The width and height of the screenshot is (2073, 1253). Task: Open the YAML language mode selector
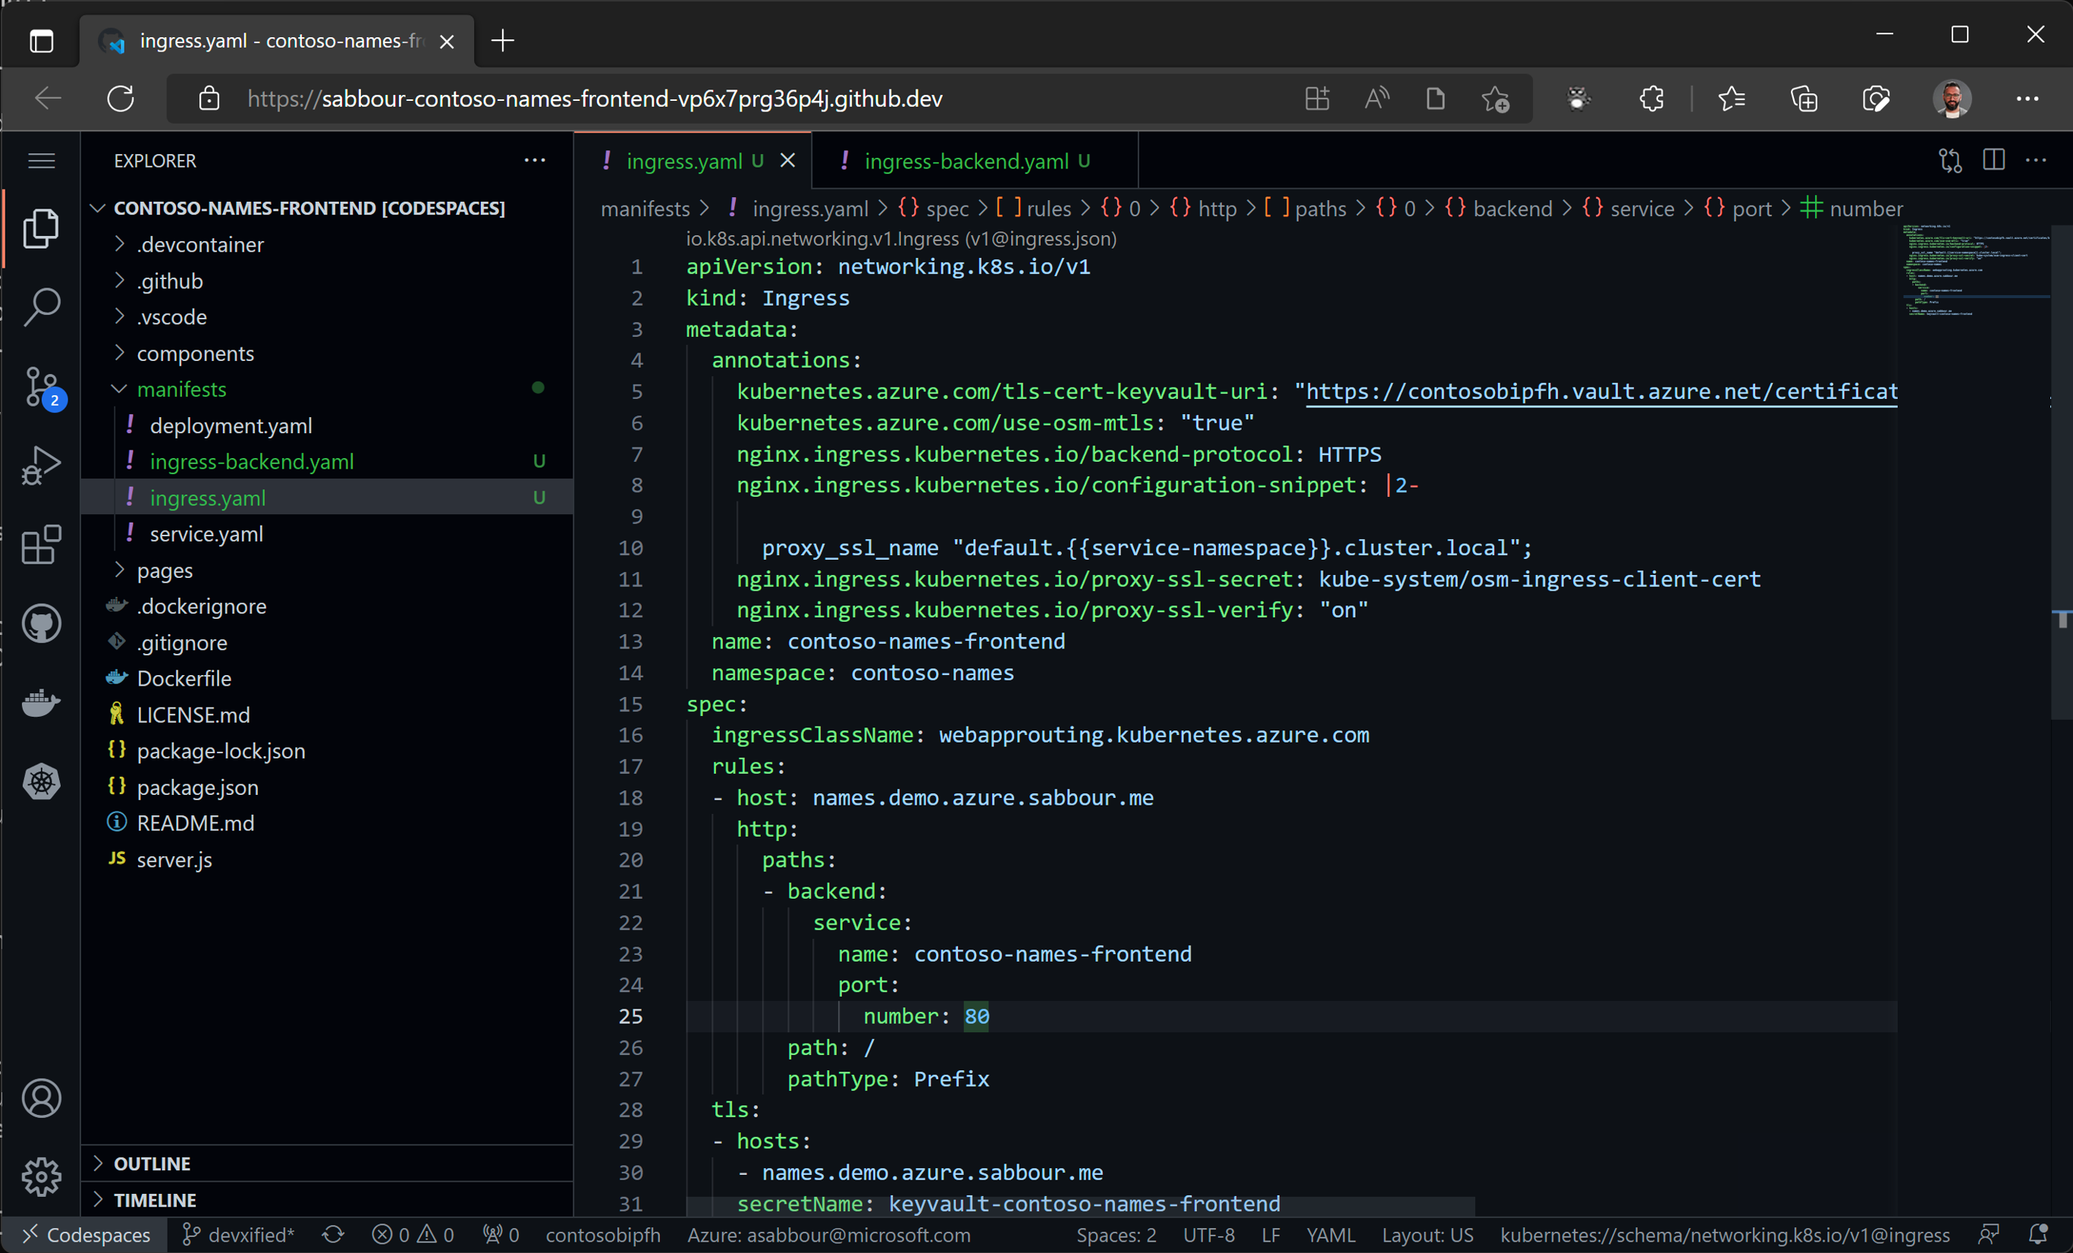pyautogui.click(x=1330, y=1235)
